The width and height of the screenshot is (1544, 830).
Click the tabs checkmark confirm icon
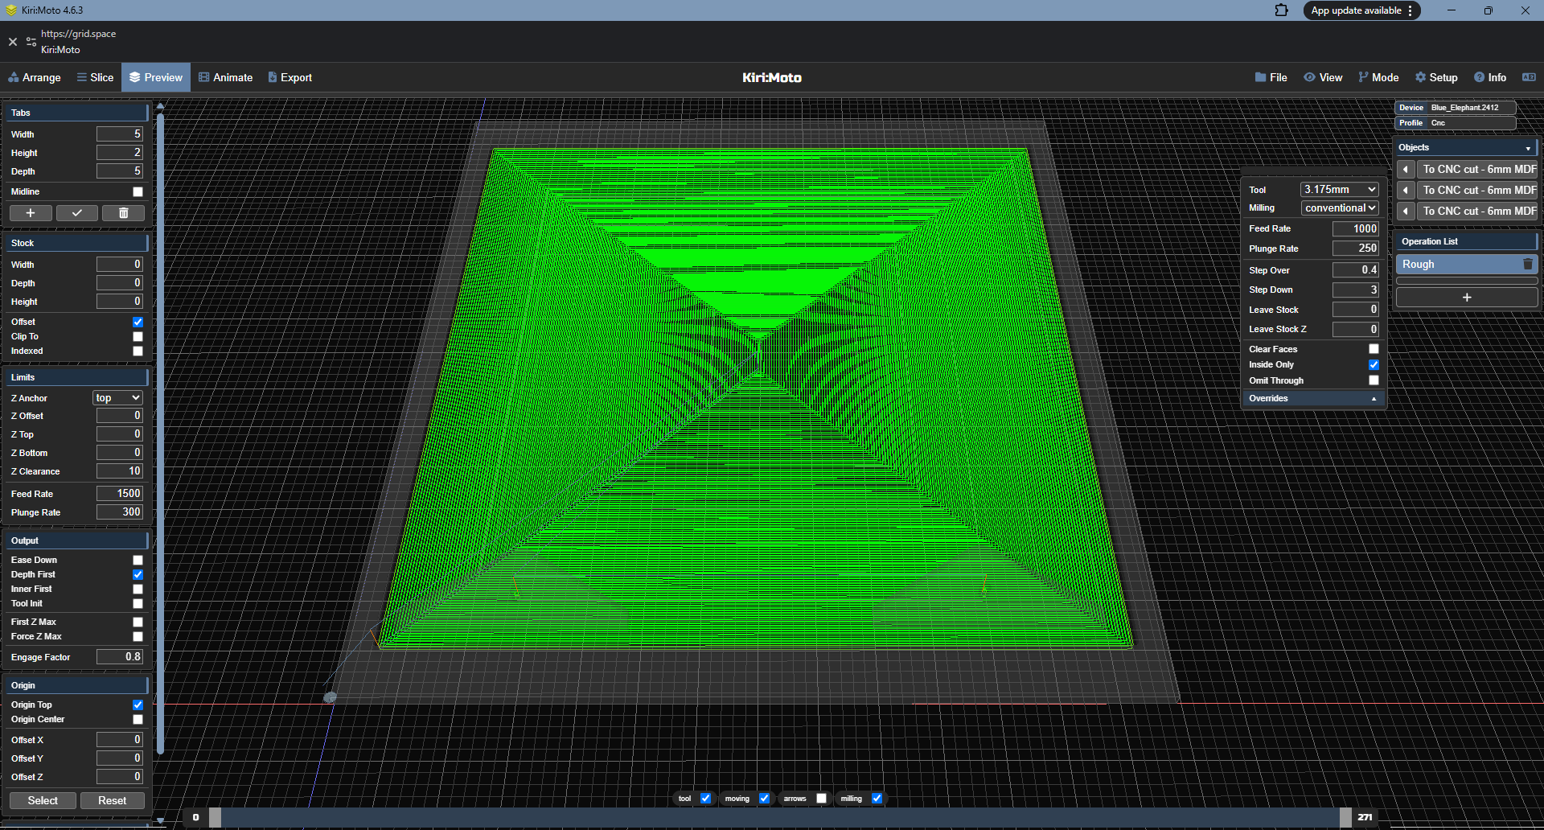(x=77, y=213)
